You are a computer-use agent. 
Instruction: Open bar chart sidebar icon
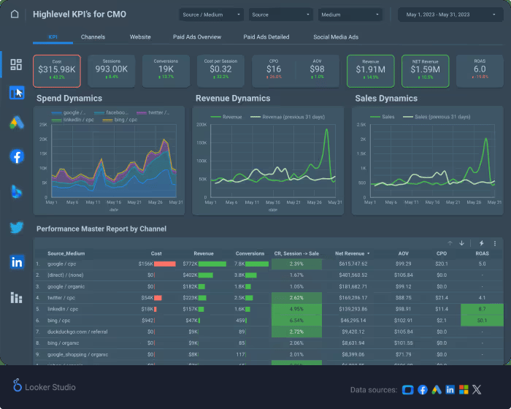(x=16, y=297)
